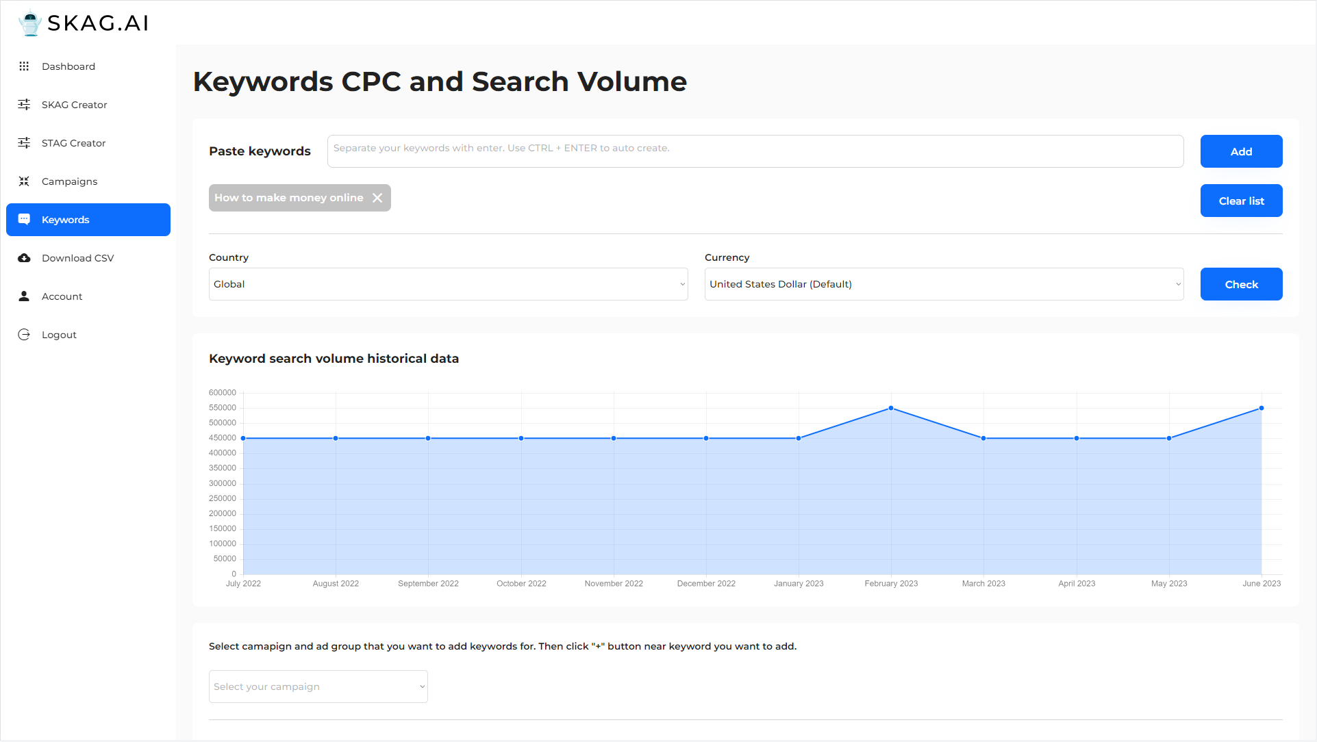This screenshot has width=1317, height=742.
Task: Click the Keywords chat bubble icon
Action: (x=24, y=220)
